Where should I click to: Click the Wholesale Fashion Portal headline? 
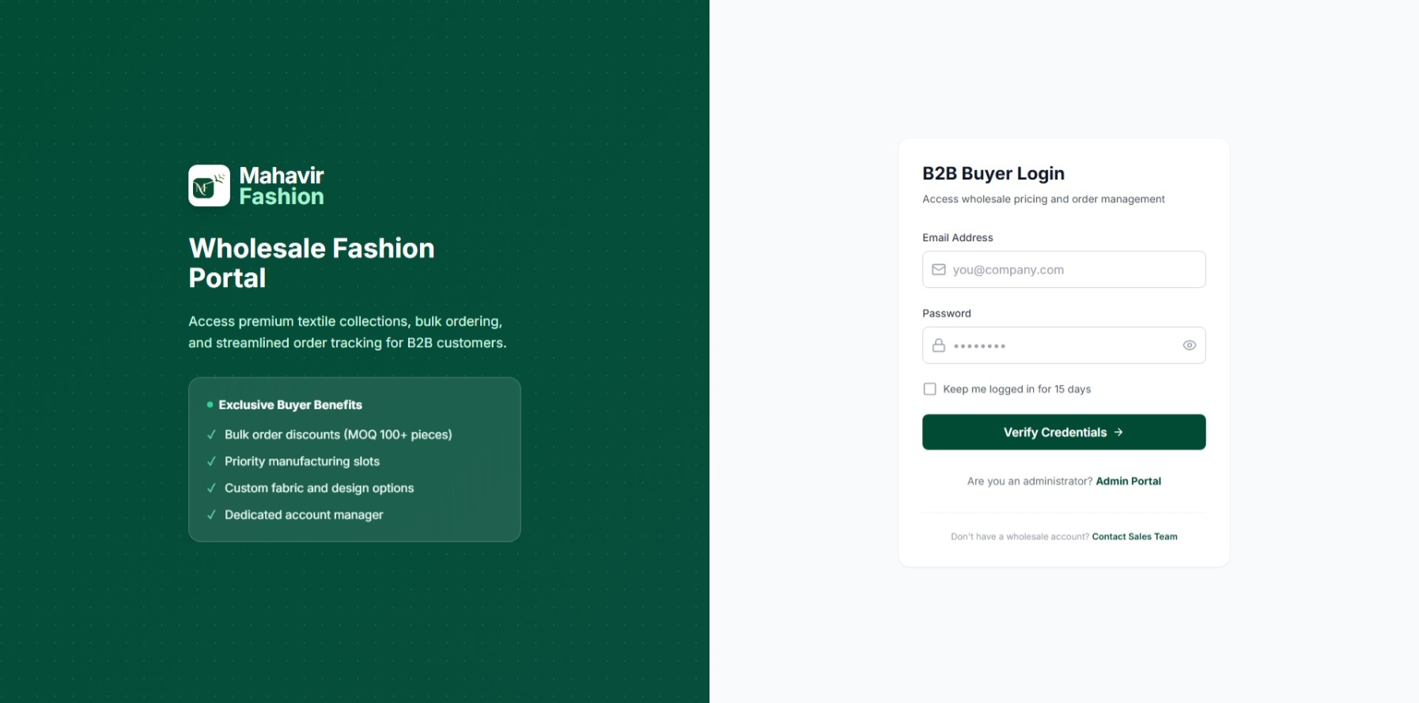click(x=312, y=263)
